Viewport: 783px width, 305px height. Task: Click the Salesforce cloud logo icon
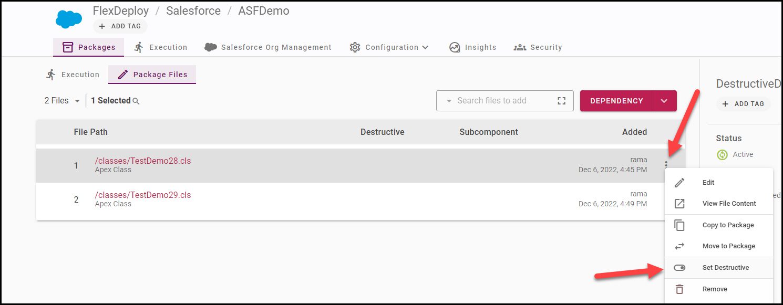[x=69, y=19]
